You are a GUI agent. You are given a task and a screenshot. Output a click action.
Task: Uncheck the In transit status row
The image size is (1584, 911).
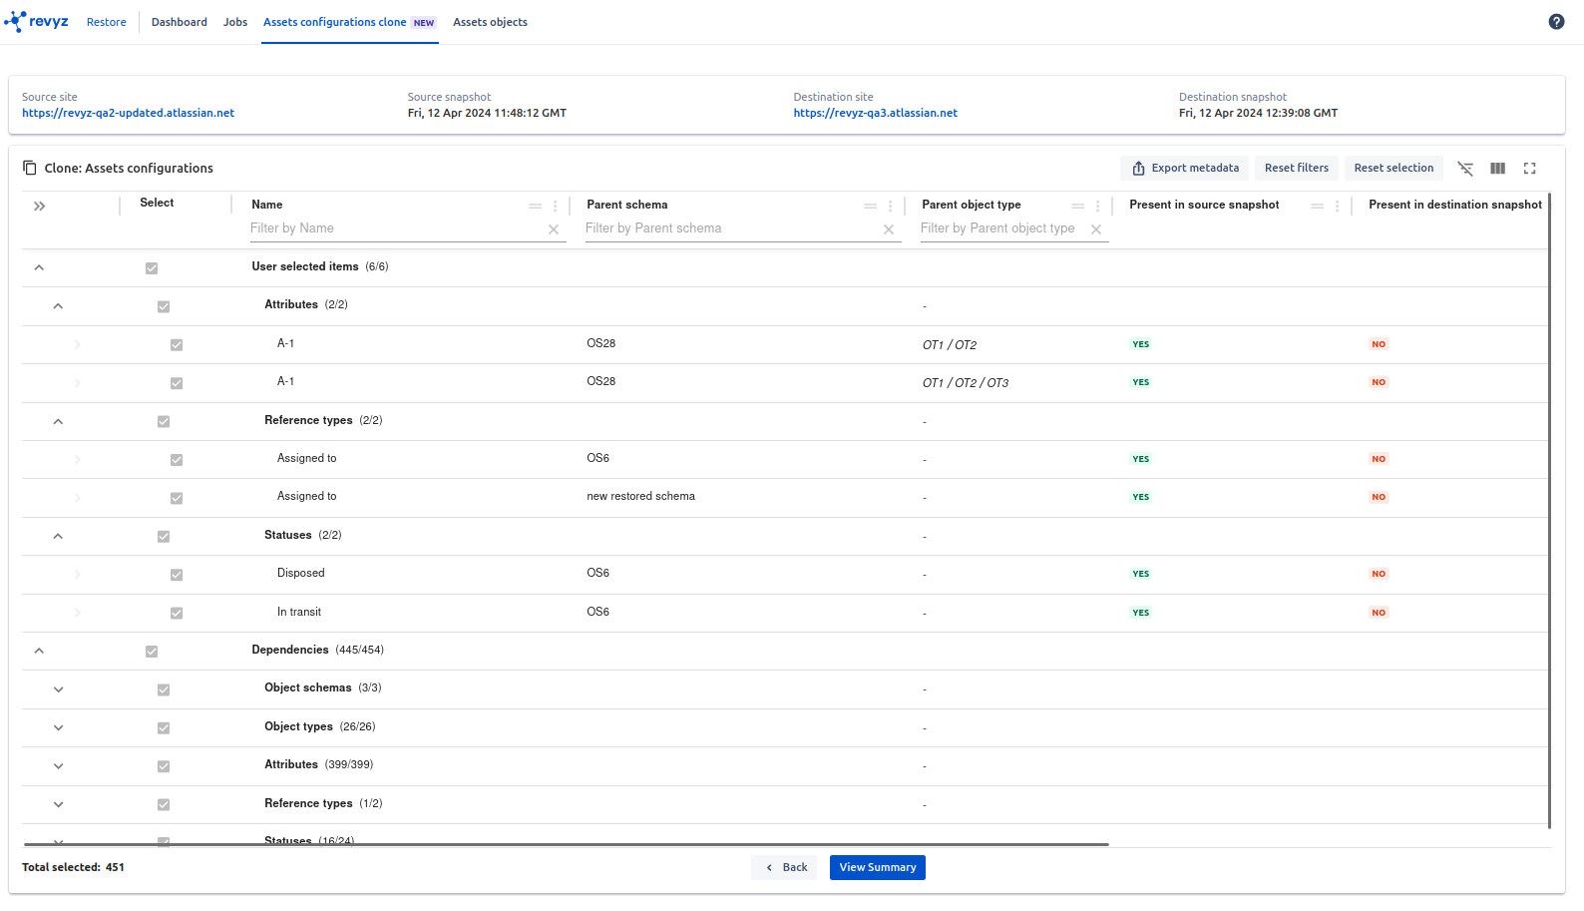point(177,613)
